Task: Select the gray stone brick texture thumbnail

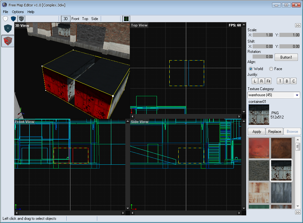Action: click(259, 170)
